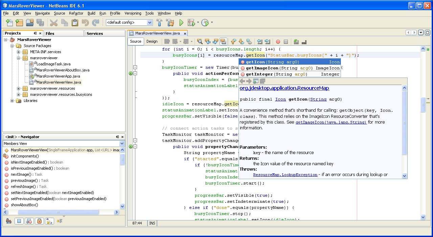Click the New File toolbar icon

click(9, 23)
